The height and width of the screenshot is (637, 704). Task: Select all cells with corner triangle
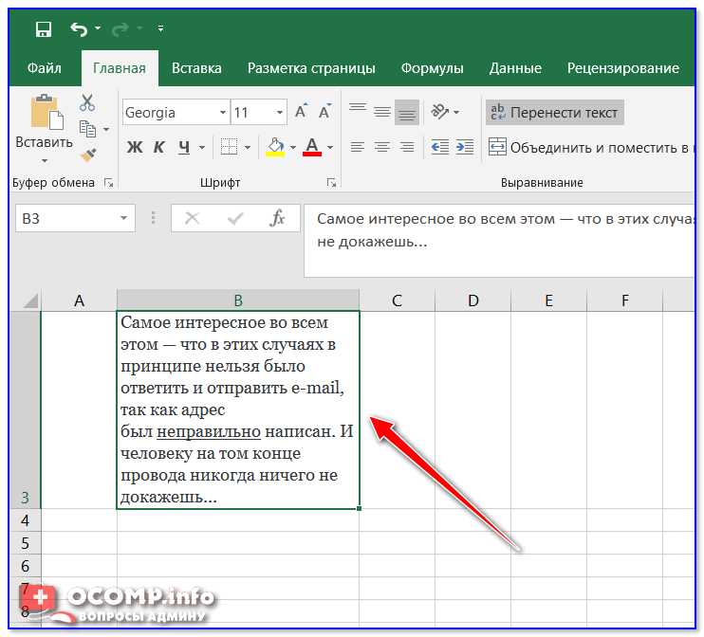click(x=29, y=300)
